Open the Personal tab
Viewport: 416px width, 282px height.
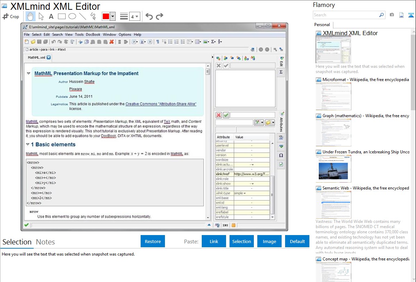(x=322, y=24)
